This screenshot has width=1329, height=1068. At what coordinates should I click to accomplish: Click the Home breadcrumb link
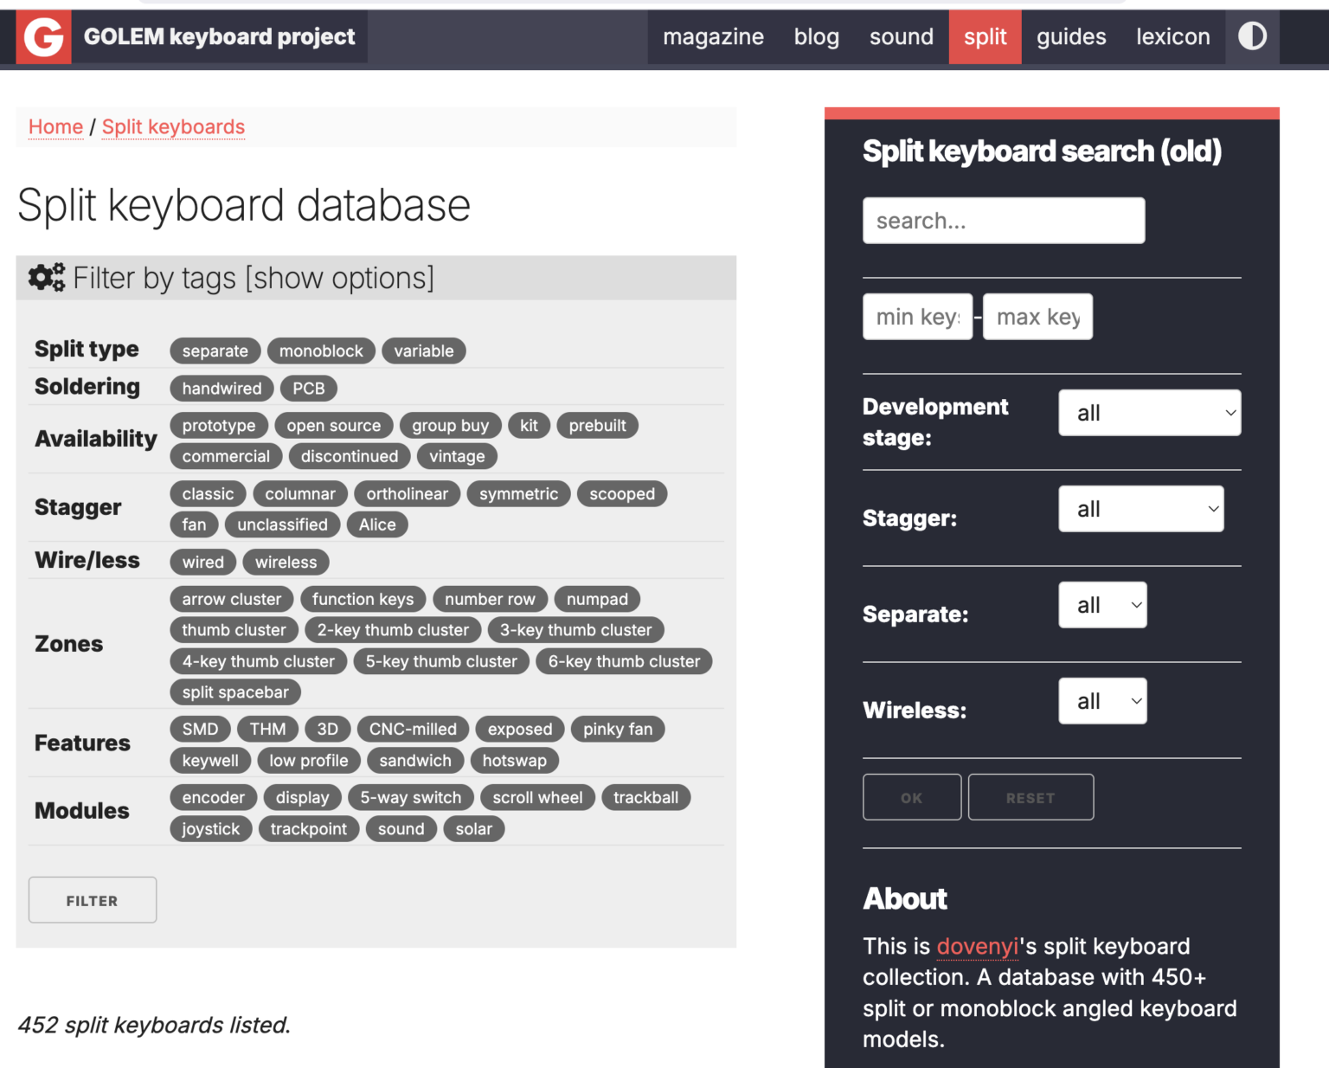pyautogui.click(x=55, y=127)
